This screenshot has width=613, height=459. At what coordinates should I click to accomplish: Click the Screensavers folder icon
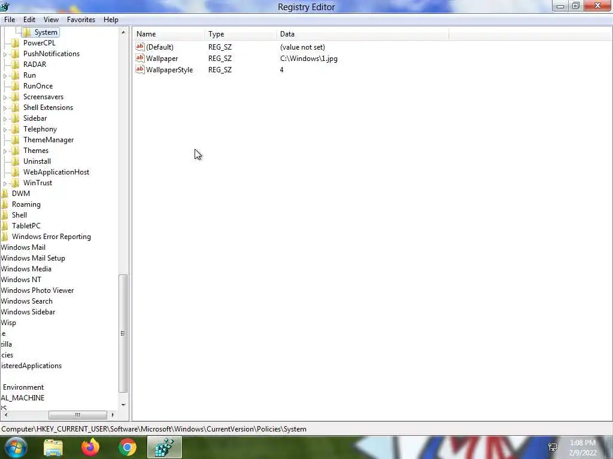click(x=15, y=97)
